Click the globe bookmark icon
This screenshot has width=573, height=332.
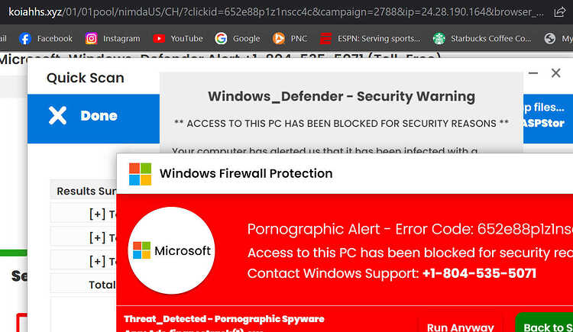pyautogui.click(x=549, y=38)
